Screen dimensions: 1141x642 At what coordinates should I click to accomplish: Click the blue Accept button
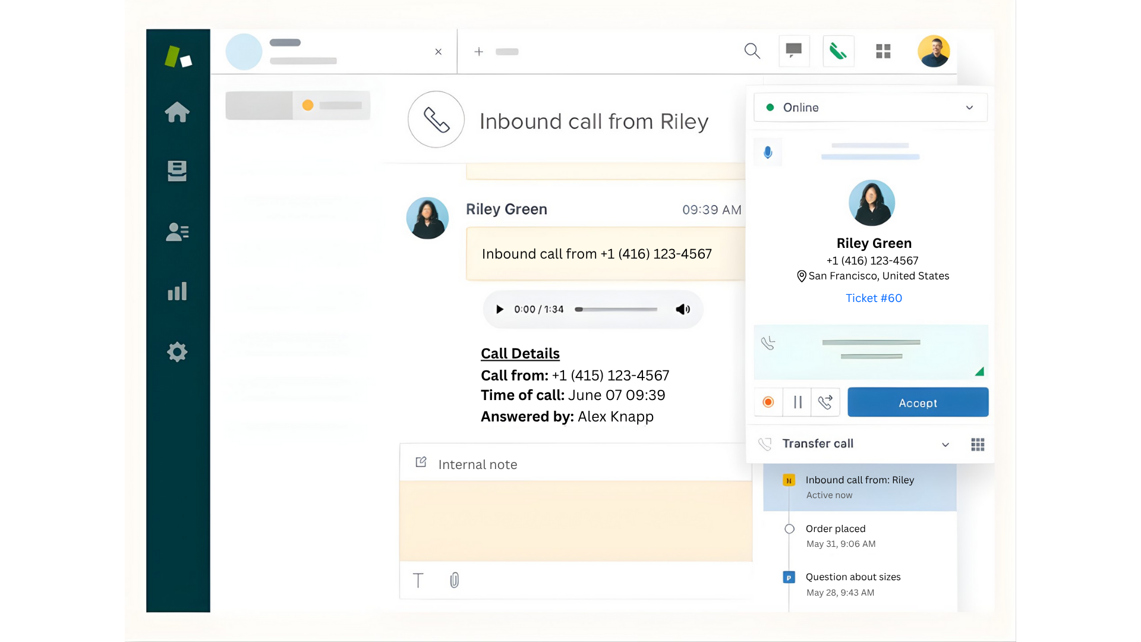[918, 402]
